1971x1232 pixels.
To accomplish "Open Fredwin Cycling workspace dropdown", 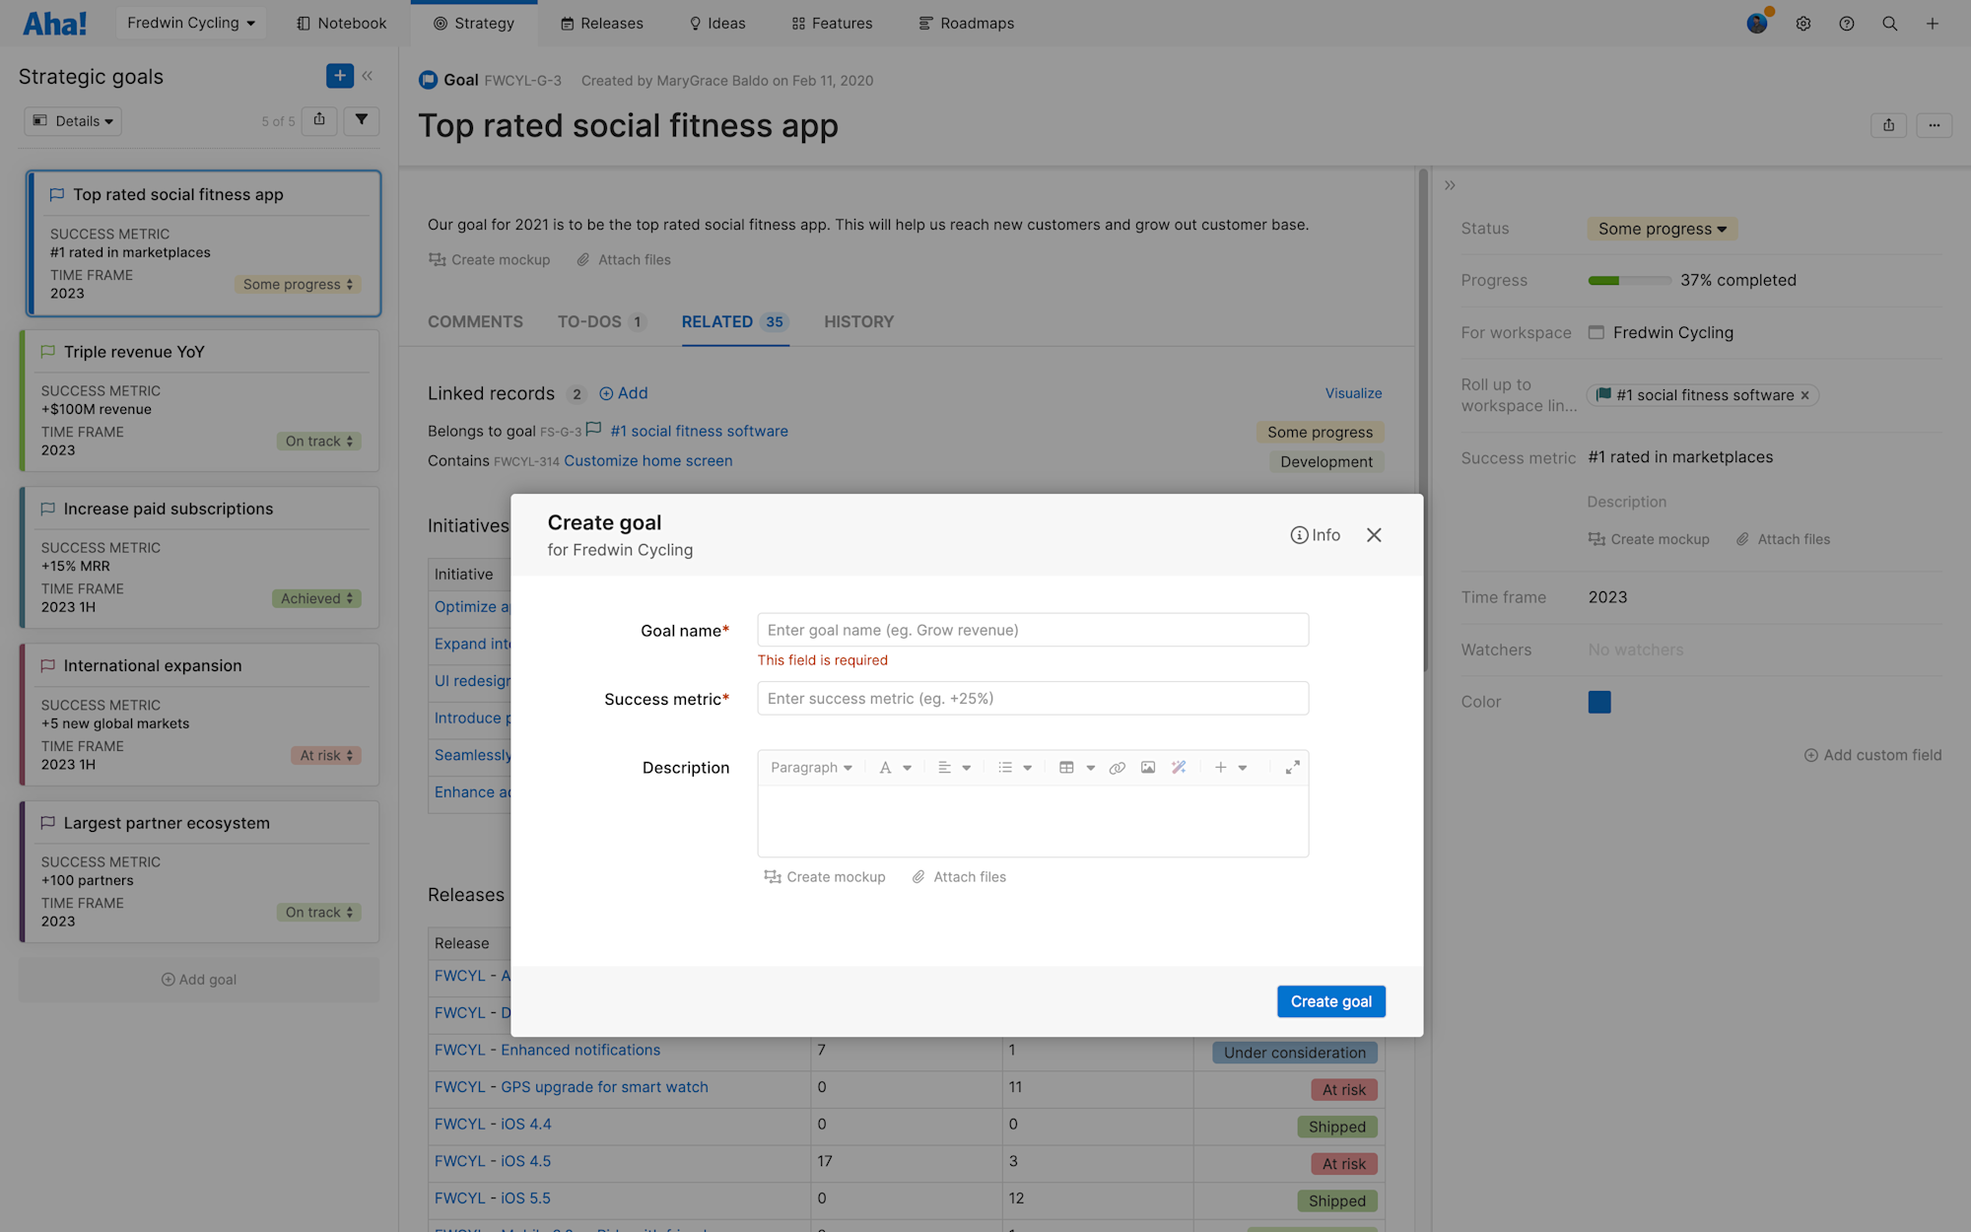I will 190,23.
